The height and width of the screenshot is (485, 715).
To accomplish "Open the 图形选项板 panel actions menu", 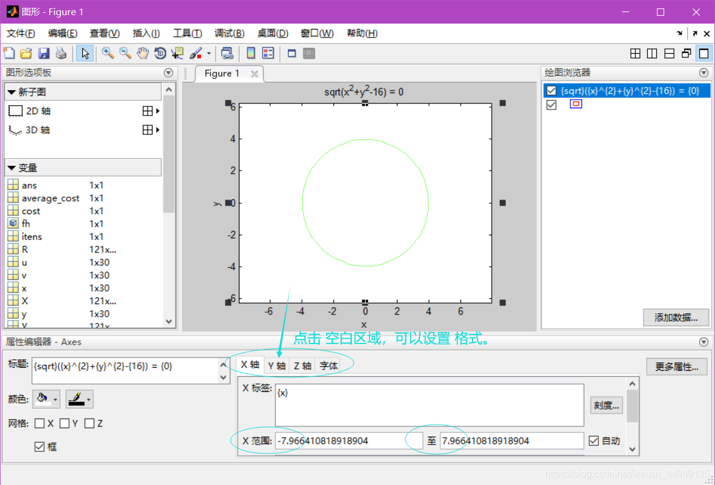I will tap(168, 73).
